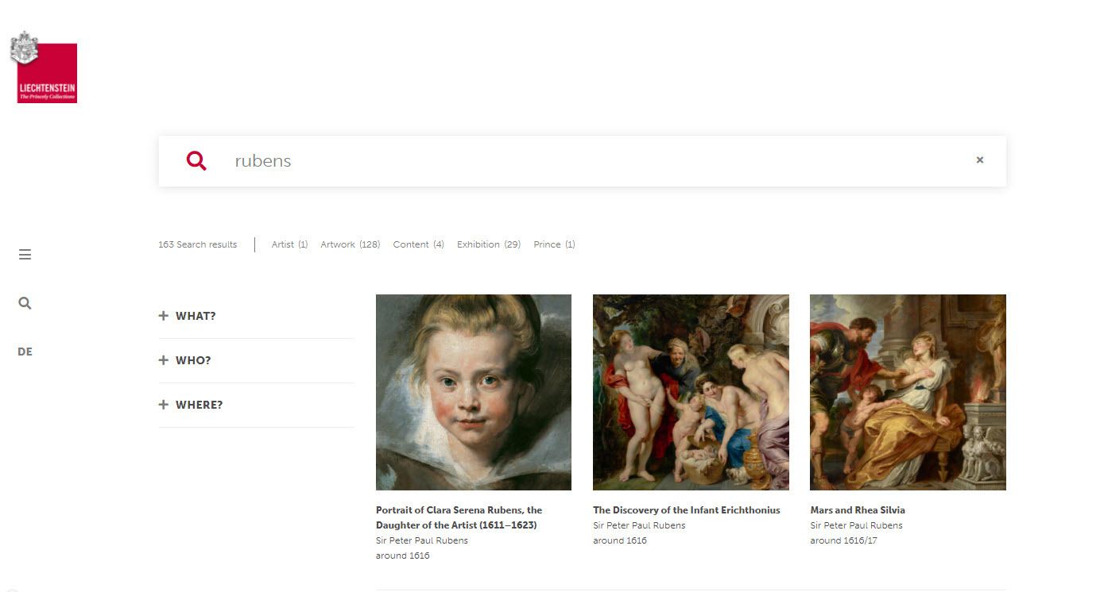Image resolution: width=1104 pixels, height=592 pixels.
Task: Filter results by Artwork (128)
Action: (x=351, y=244)
